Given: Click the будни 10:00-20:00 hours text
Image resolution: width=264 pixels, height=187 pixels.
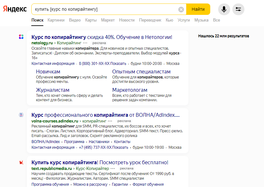Looking at the screenshot, I should tap(146, 64).
